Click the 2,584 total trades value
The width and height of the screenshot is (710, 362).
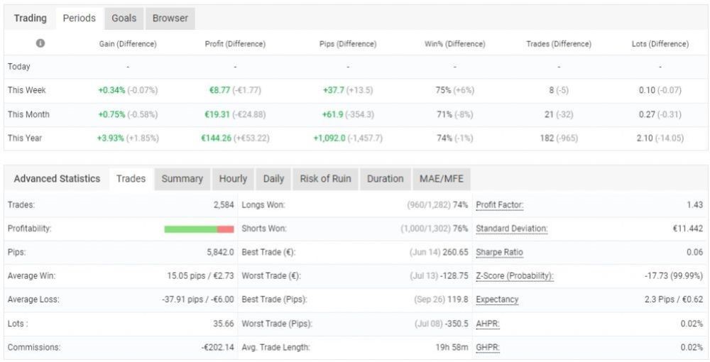(x=224, y=205)
